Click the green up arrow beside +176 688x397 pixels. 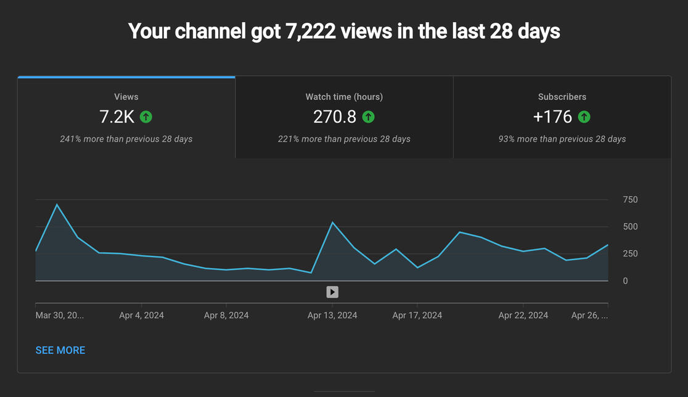coord(584,117)
